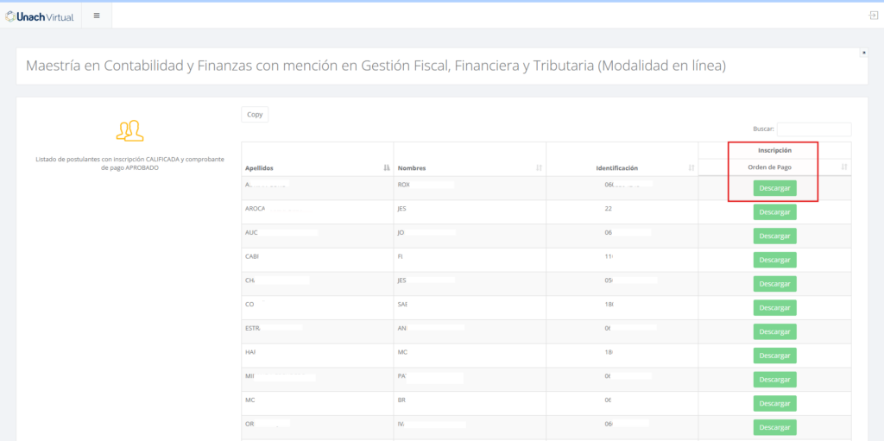Download payment order for the OR row
884x441 pixels.
(774, 427)
